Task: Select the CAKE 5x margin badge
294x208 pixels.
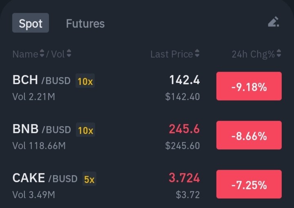Action: click(89, 179)
